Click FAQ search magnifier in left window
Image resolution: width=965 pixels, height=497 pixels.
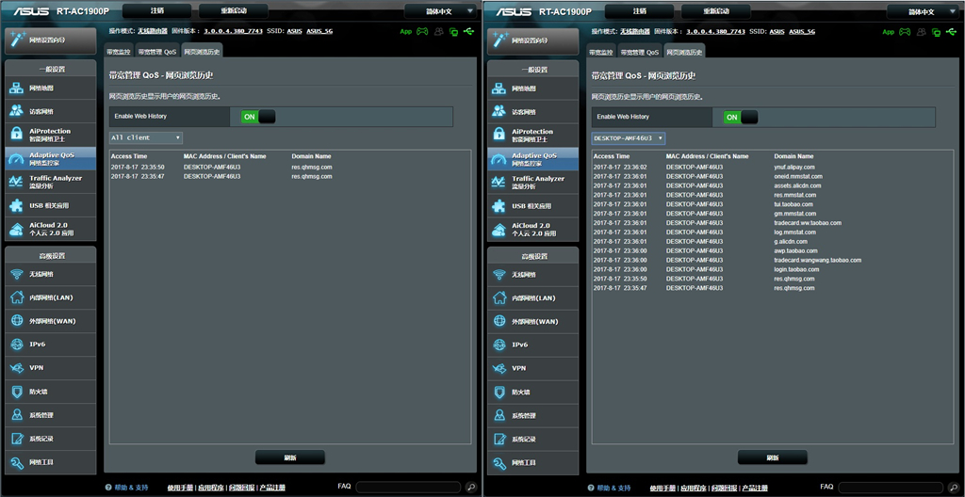click(471, 487)
